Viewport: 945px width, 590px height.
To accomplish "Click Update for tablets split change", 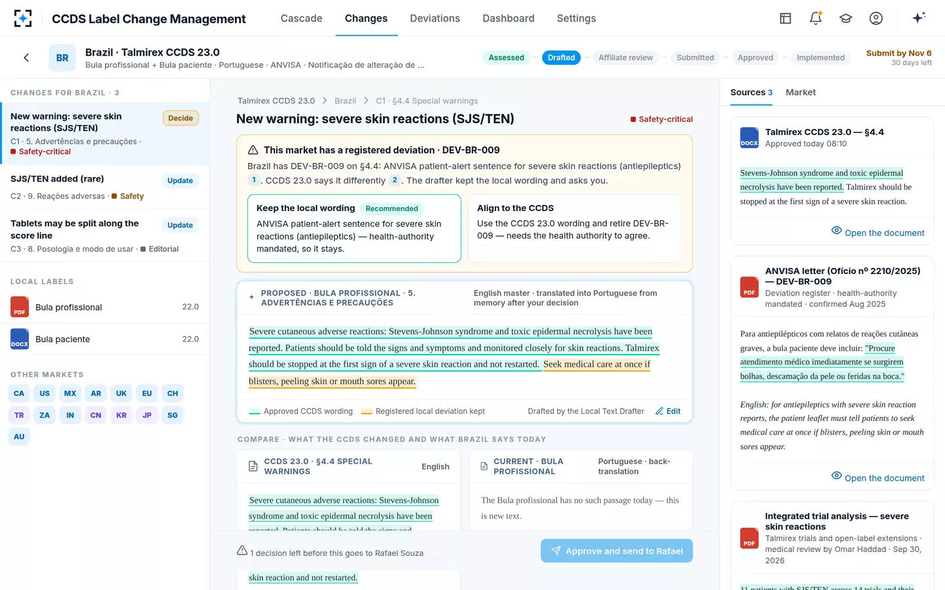I will (x=180, y=225).
